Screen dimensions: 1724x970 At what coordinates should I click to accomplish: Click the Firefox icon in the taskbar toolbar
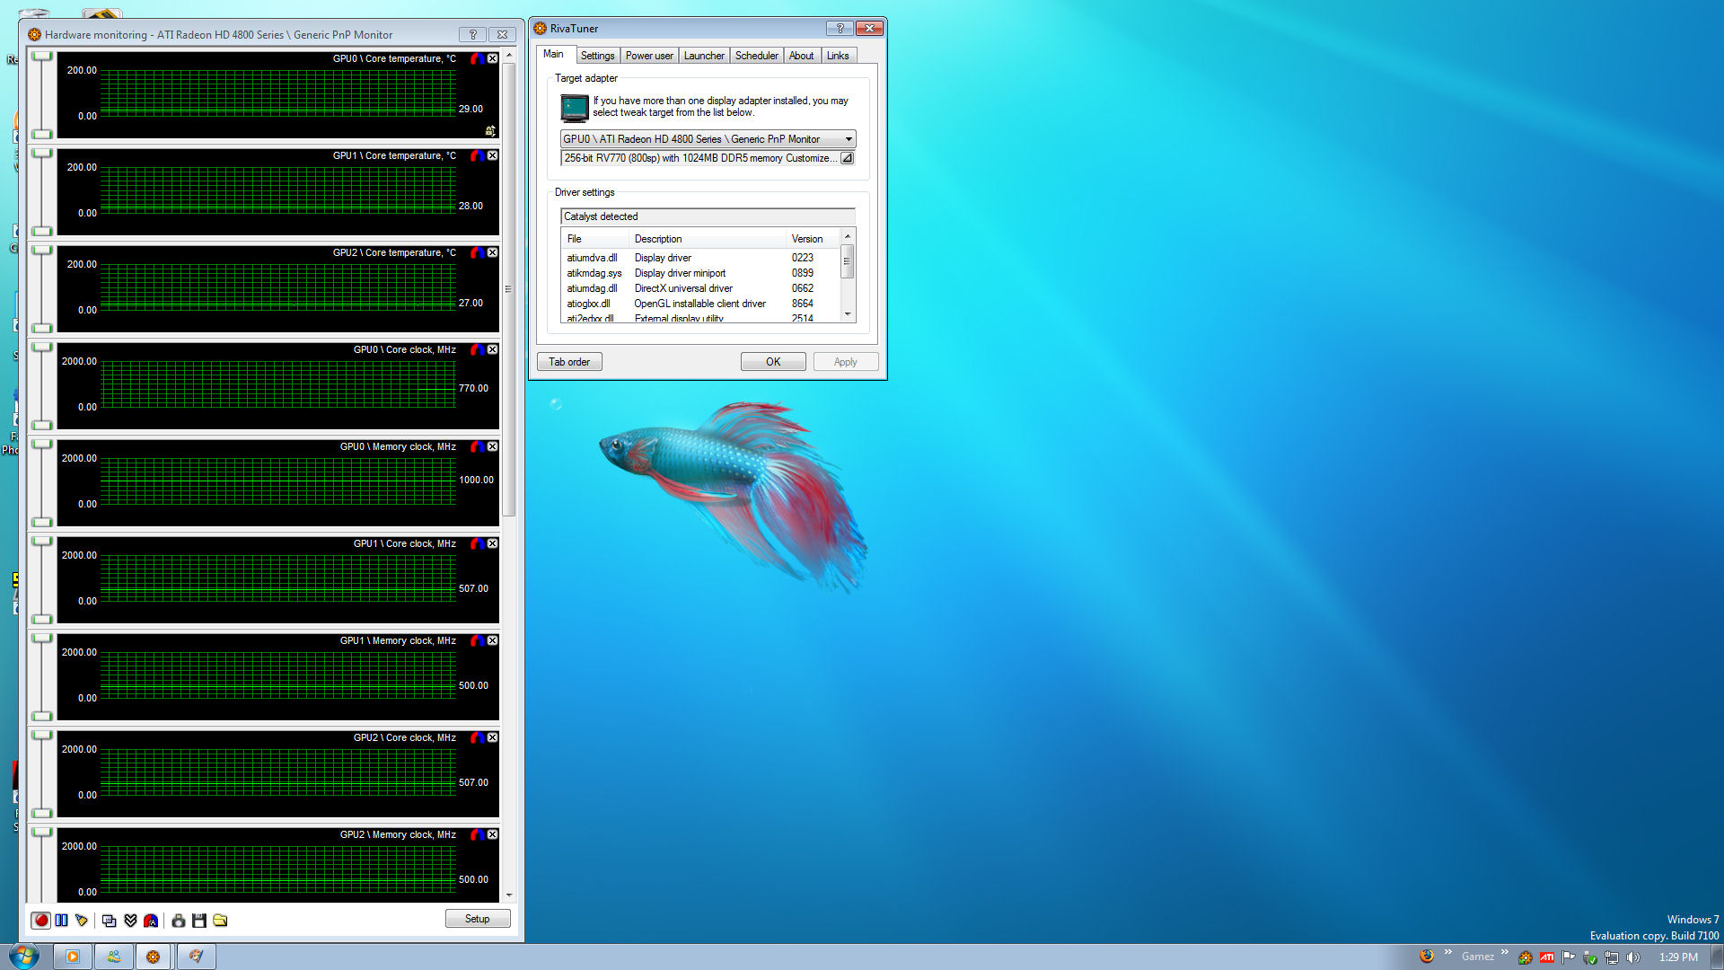[x=1426, y=956]
